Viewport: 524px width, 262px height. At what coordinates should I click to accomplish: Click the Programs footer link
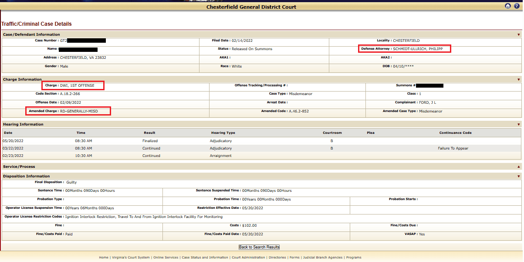(x=354, y=258)
